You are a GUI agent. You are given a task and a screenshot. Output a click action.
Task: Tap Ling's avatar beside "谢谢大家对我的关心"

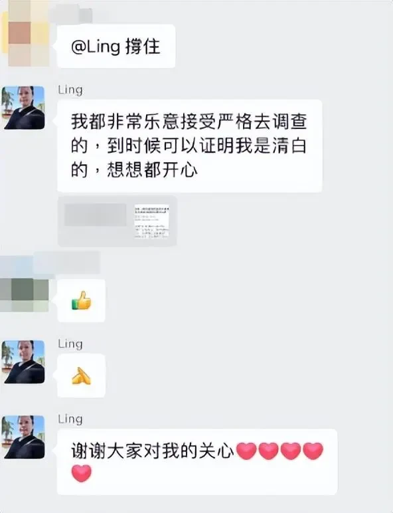click(23, 437)
